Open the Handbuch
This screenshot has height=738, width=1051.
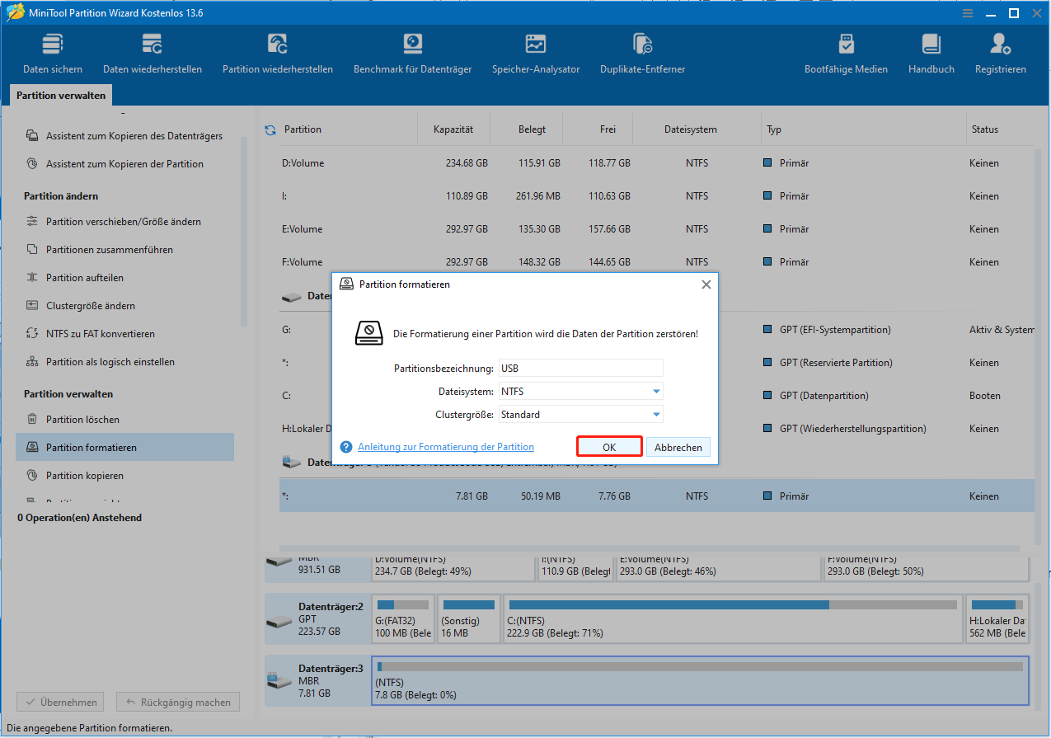click(x=931, y=52)
